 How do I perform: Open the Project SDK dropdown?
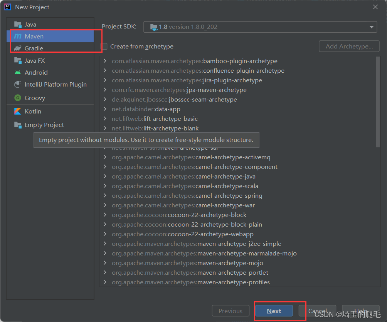coord(371,27)
